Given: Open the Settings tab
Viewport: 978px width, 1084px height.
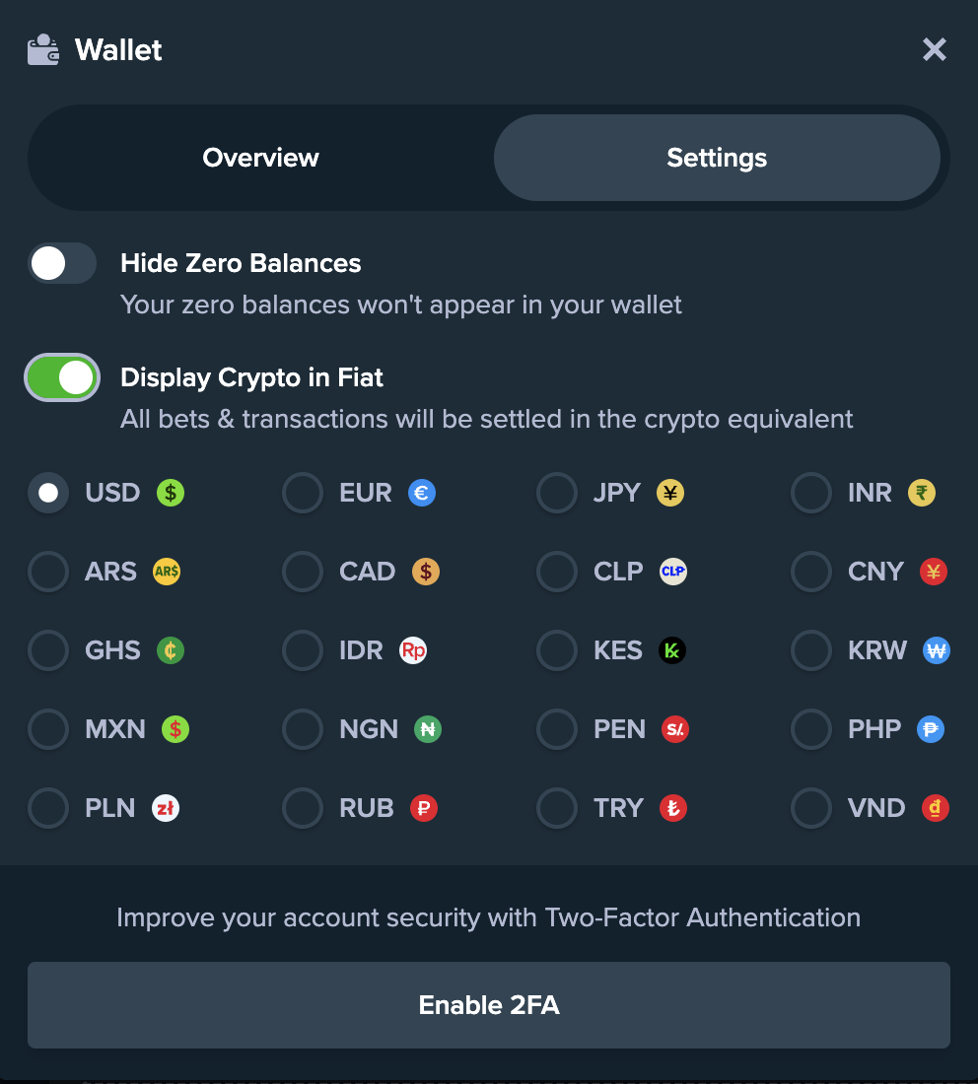Looking at the screenshot, I should (717, 158).
